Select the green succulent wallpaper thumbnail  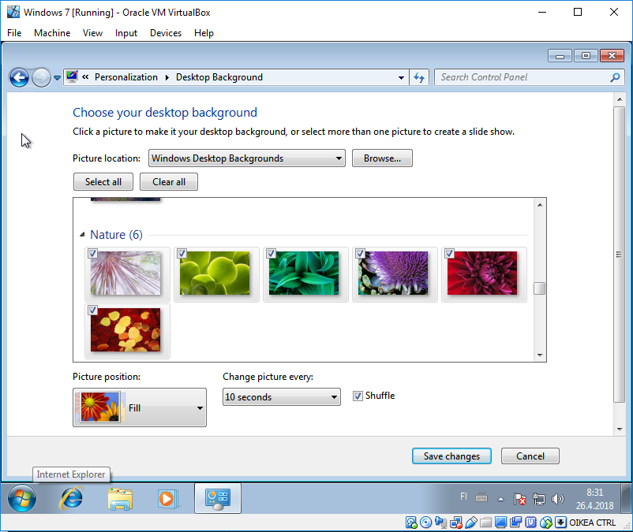pos(215,273)
